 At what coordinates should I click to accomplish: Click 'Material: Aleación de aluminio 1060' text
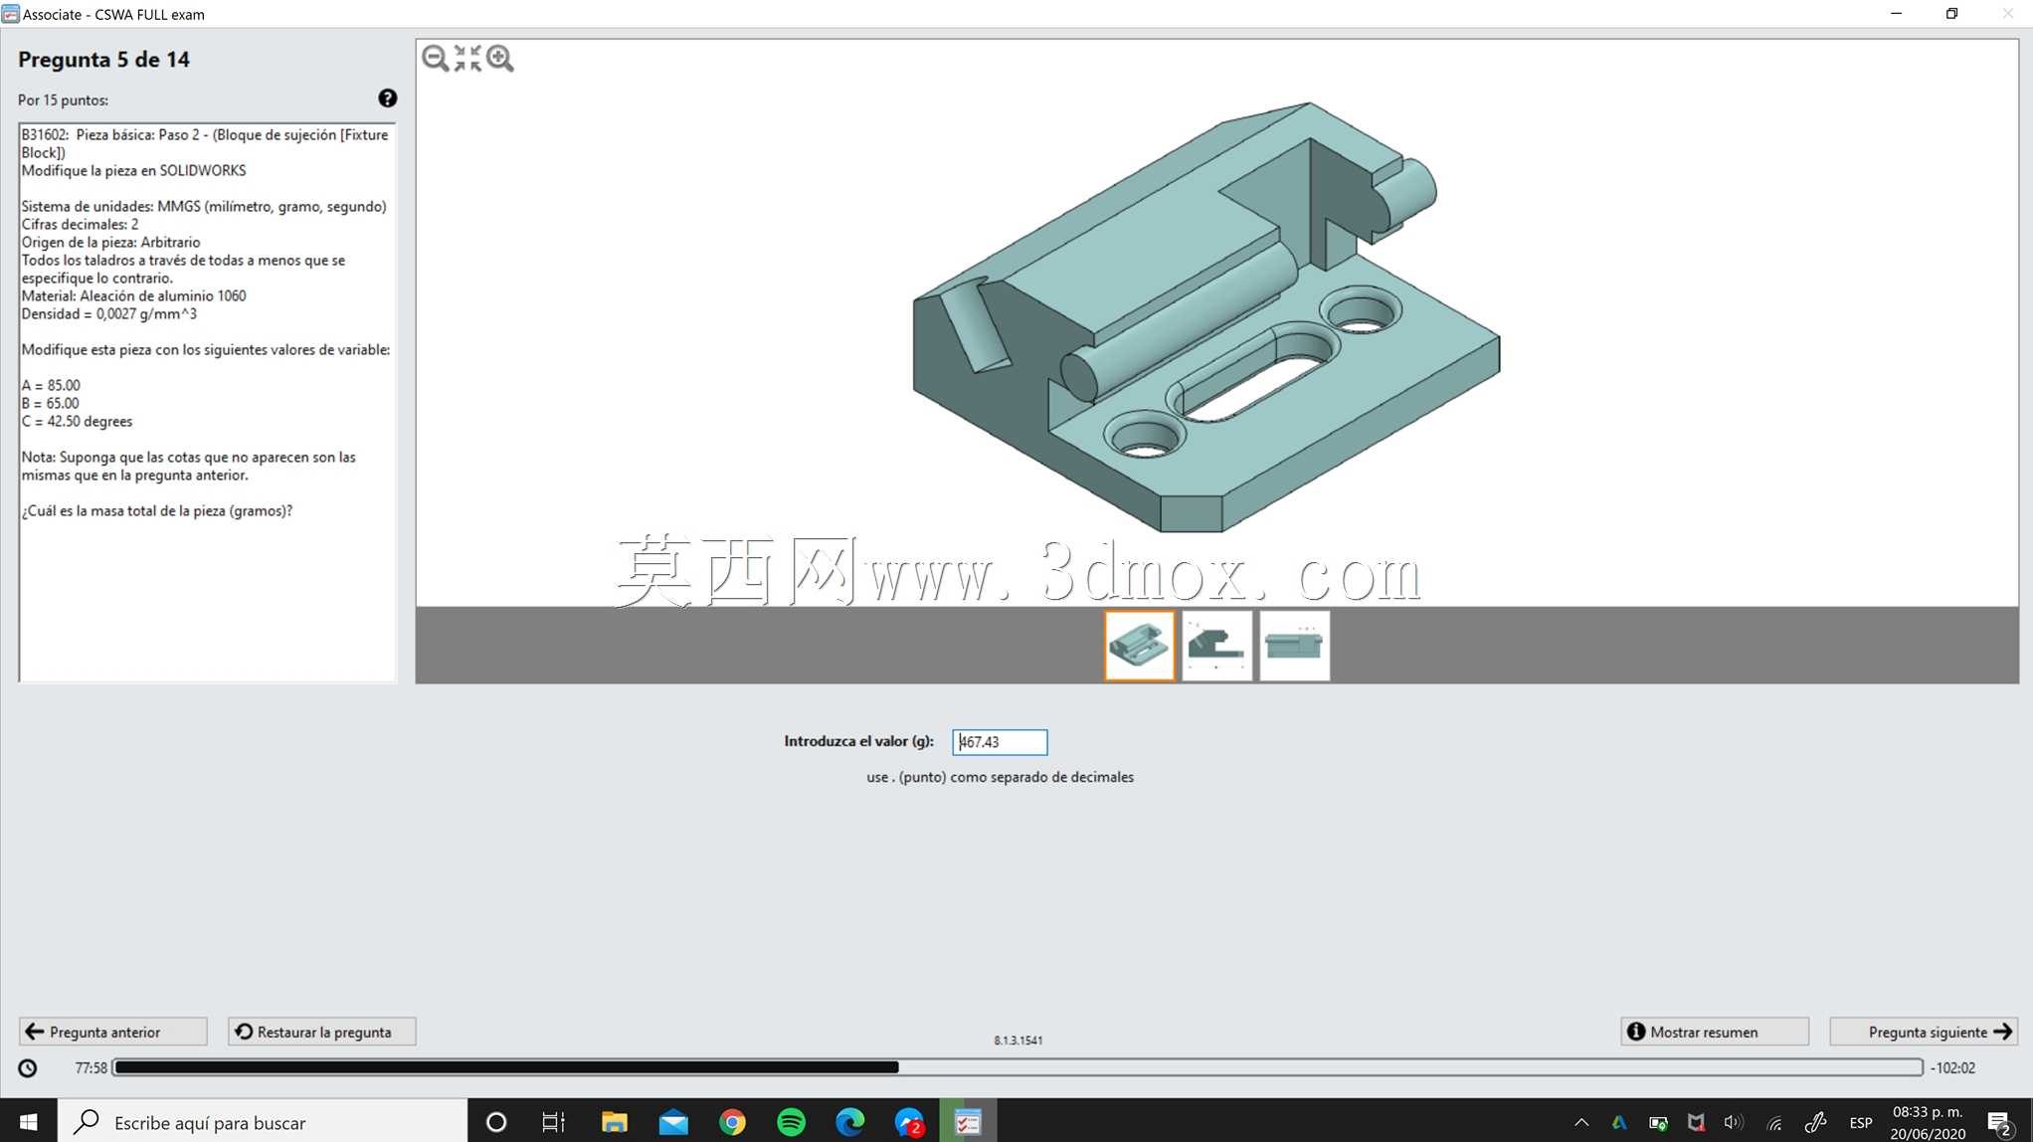[x=133, y=296]
